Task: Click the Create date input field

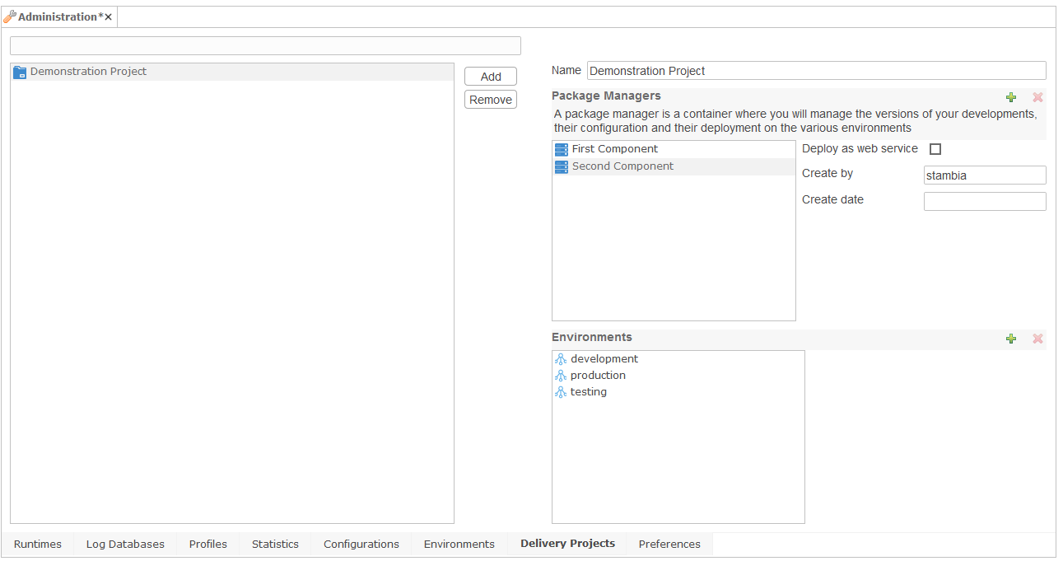Action: (x=985, y=201)
